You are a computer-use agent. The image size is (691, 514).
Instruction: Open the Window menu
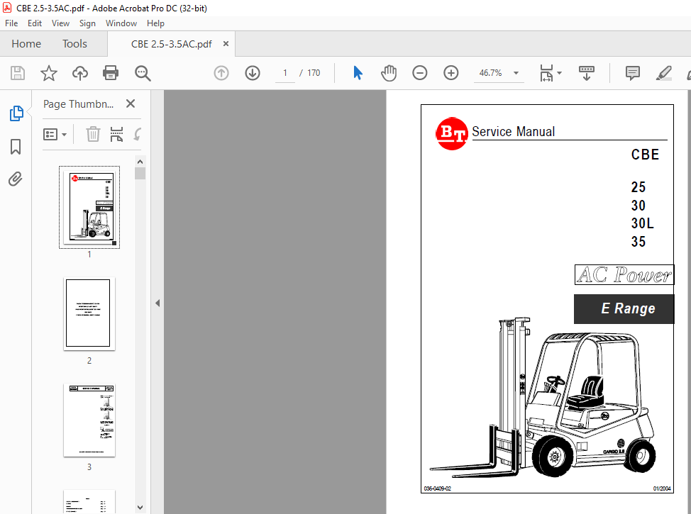[121, 23]
